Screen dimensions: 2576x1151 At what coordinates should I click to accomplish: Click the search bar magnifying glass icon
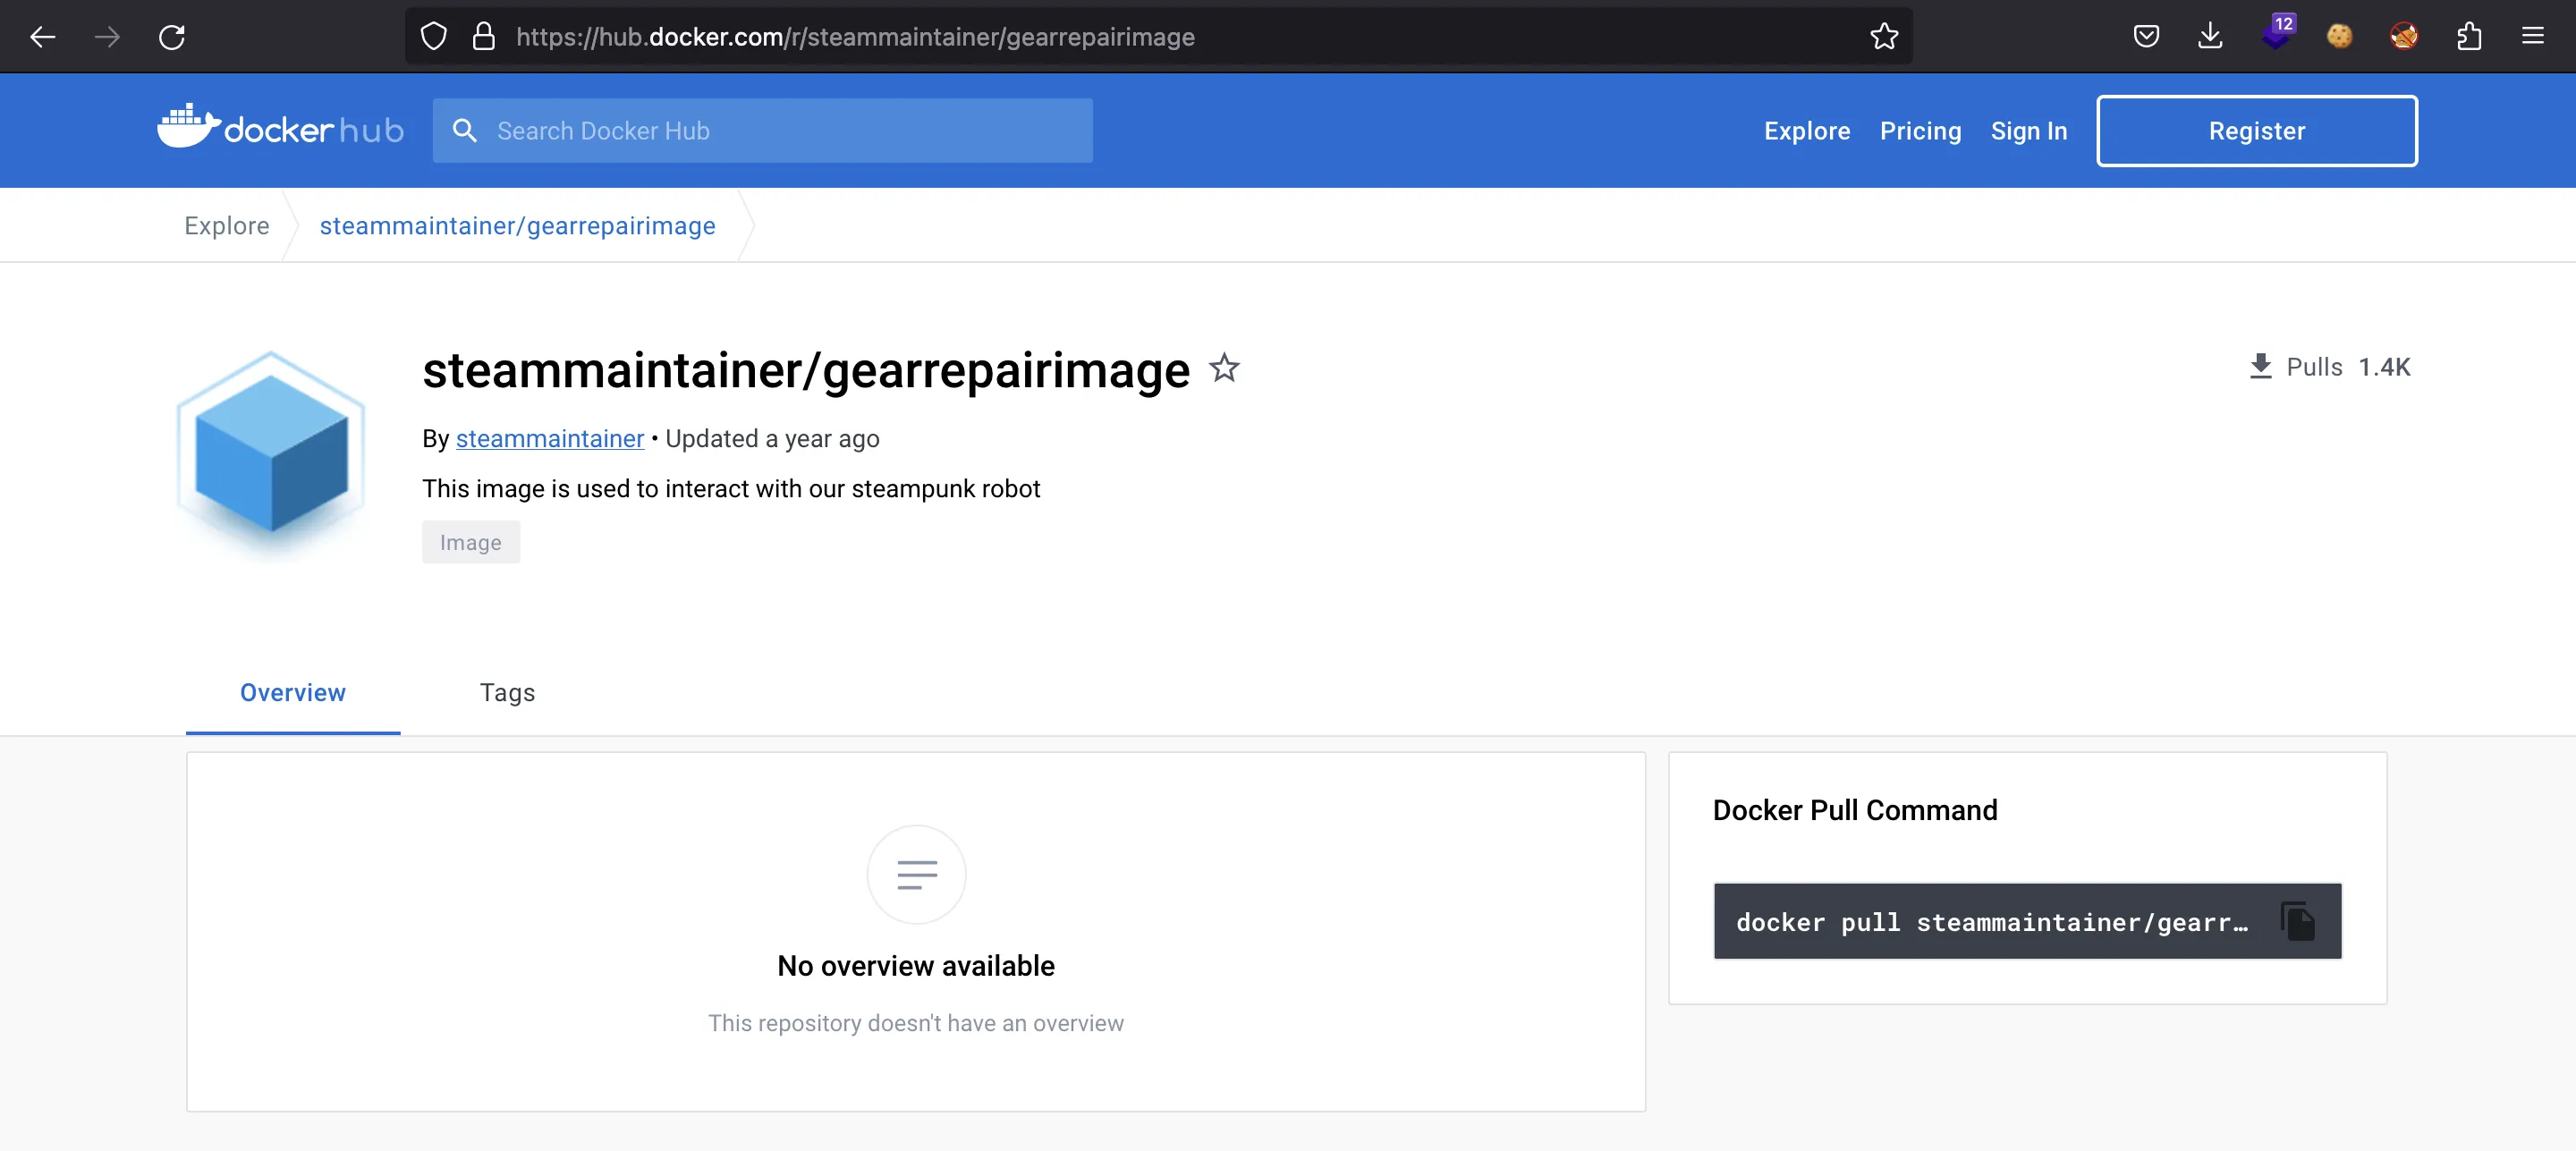463,130
